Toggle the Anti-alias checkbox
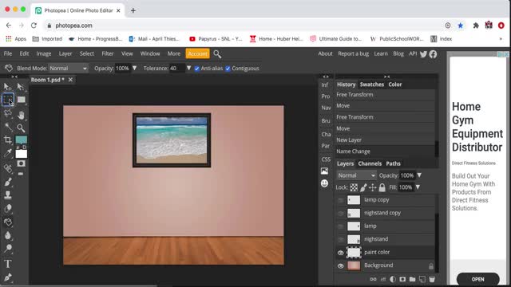 coord(197,69)
